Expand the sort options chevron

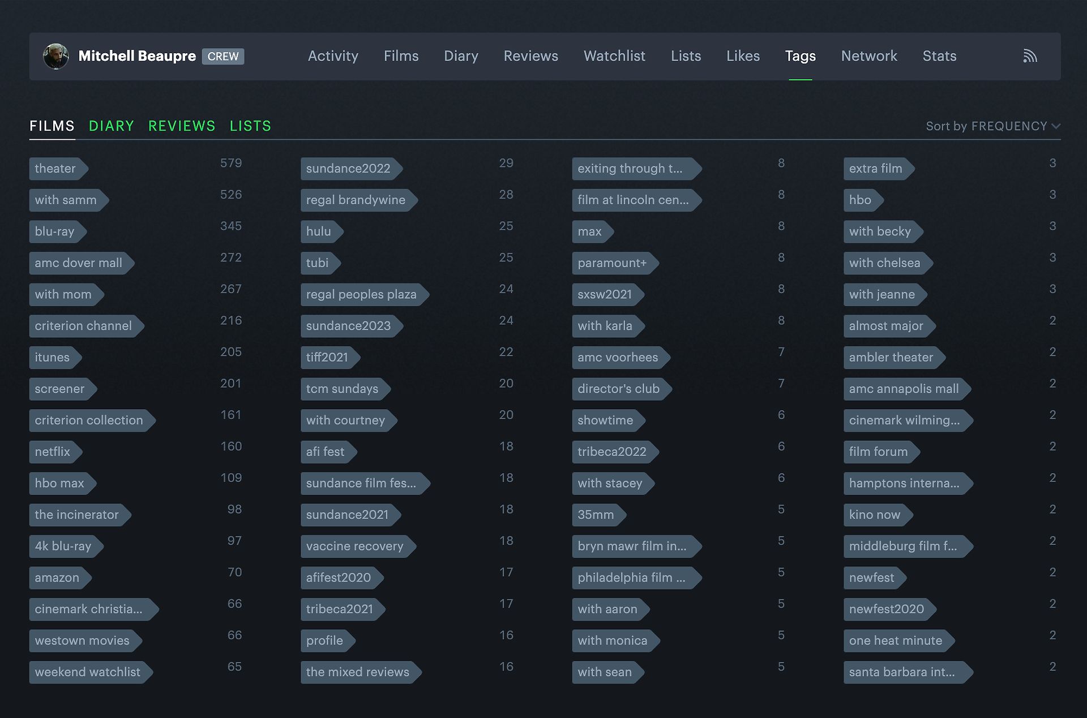pos(1056,127)
